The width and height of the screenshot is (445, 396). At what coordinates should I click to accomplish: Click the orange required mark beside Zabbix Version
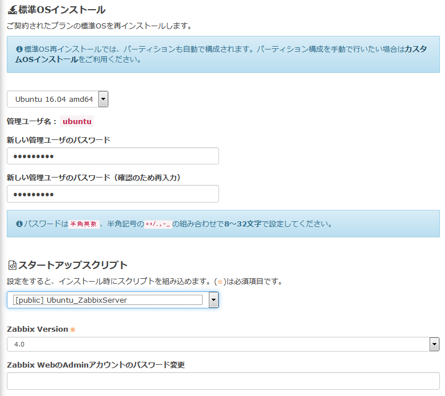pos(72,329)
